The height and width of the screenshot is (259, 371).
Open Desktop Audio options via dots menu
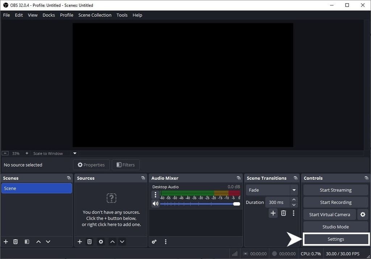[x=155, y=195]
